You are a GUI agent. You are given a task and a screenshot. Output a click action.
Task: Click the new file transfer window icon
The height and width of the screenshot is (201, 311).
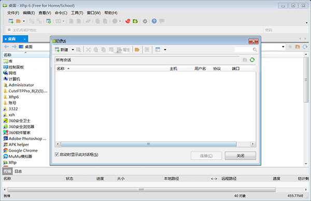(x=49, y=21)
